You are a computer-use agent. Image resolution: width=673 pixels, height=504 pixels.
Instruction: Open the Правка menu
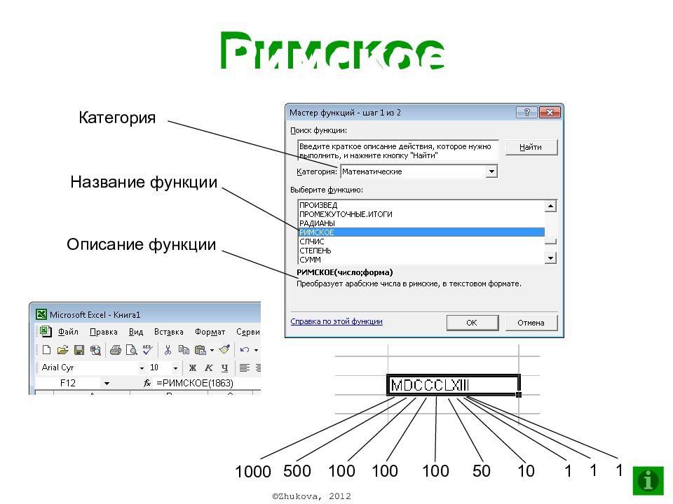(x=104, y=332)
